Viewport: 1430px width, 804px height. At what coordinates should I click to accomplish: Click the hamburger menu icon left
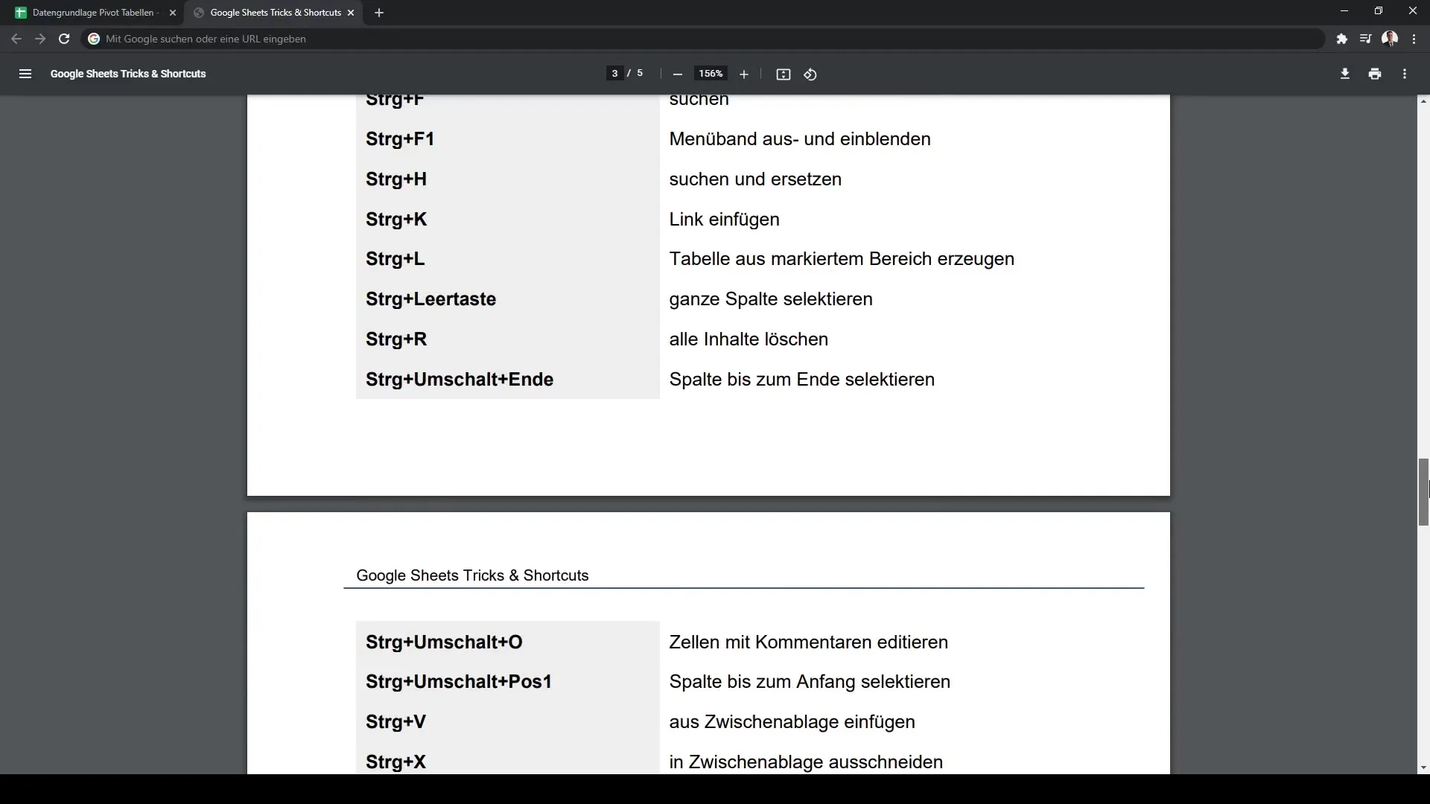point(25,74)
